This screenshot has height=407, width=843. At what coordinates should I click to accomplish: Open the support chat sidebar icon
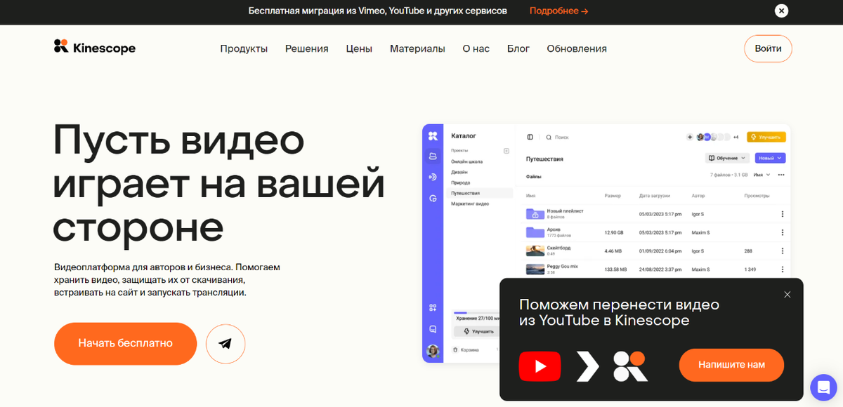pyautogui.click(x=433, y=329)
